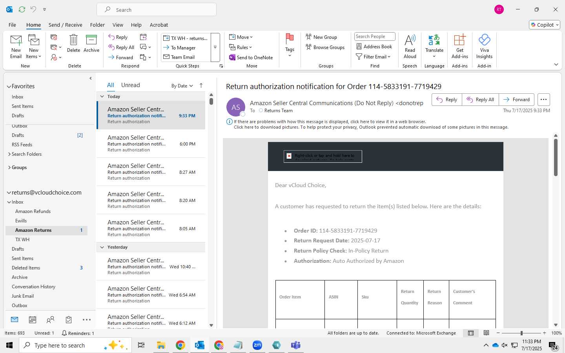
Task: Click the Mail icon in navigation bar
Action: pos(15,320)
